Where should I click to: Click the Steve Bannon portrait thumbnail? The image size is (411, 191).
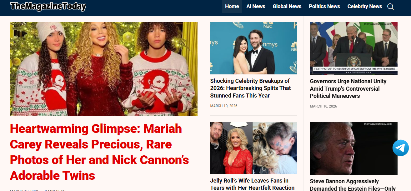click(x=354, y=148)
